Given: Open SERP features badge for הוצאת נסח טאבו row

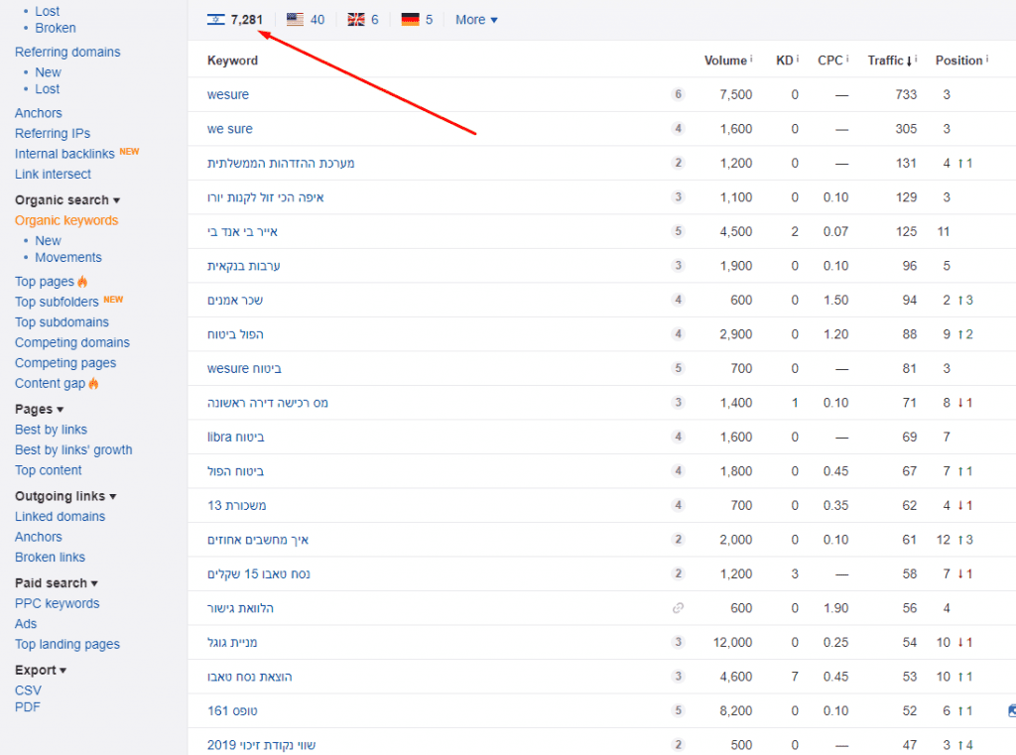Looking at the screenshot, I should click(678, 677).
